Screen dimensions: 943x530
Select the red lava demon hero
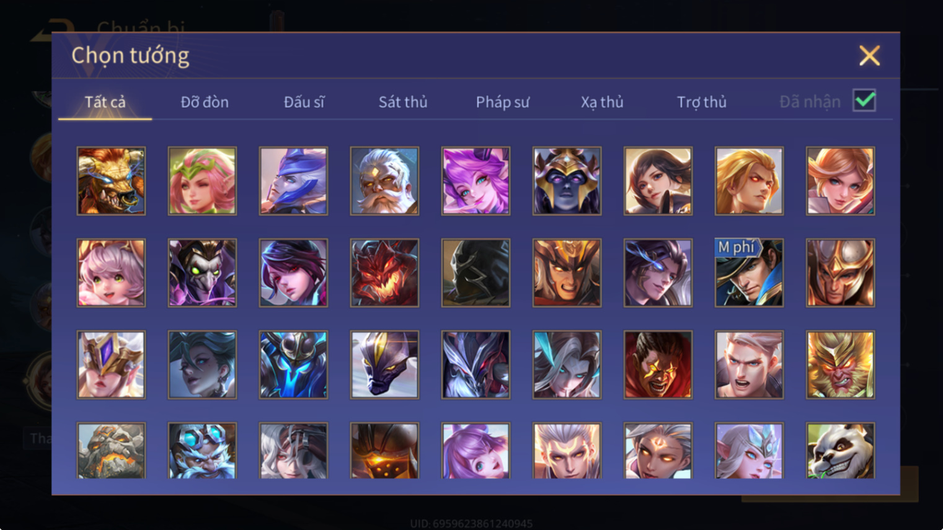pos(384,273)
